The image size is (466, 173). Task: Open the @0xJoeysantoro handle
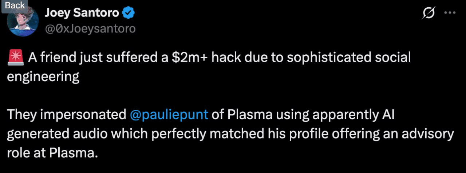pos(90,28)
